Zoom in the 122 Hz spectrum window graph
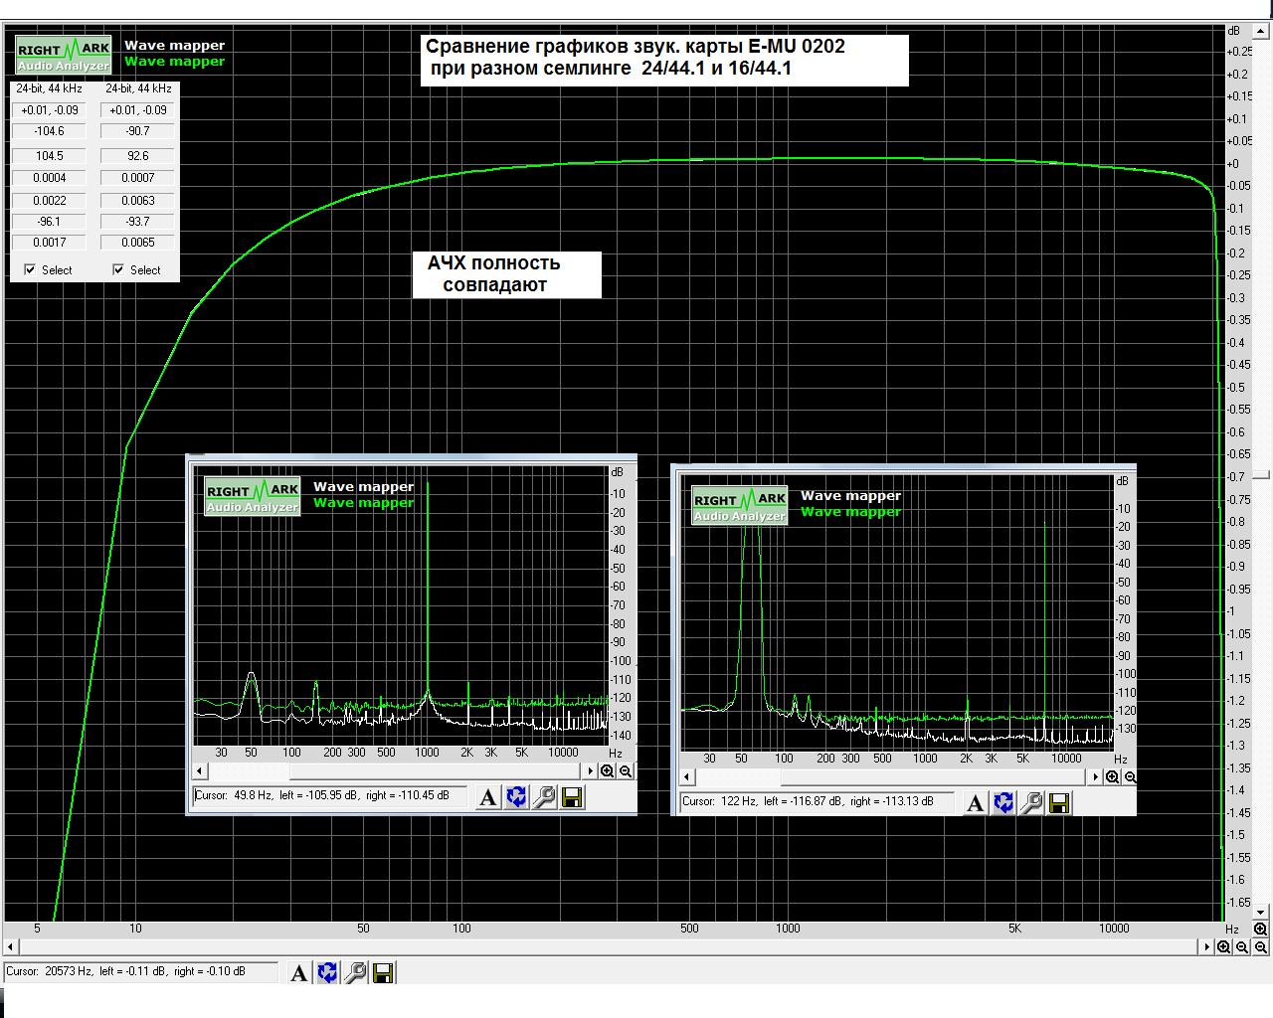Image resolution: width=1273 pixels, height=1018 pixels. click(x=1113, y=777)
